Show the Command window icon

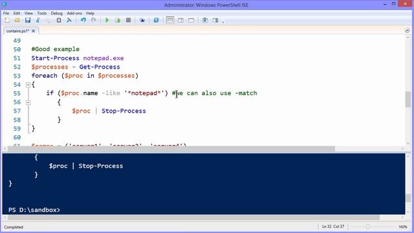[x=205, y=20]
